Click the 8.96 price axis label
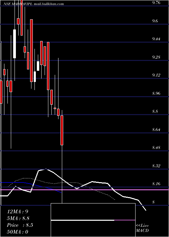 [x=157, y=93]
